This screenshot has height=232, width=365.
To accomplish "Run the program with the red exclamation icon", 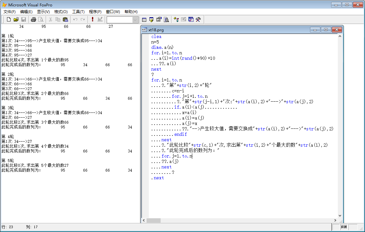I will click(92, 19).
